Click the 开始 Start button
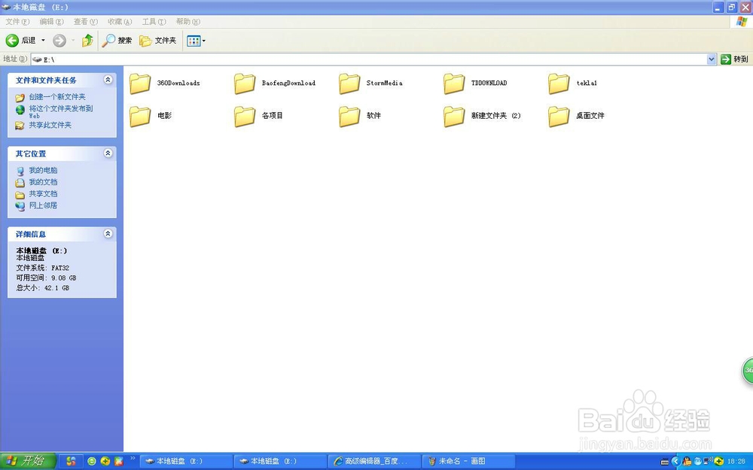Image resolution: width=753 pixels, height=470 pixels. (x=28, y=462)
